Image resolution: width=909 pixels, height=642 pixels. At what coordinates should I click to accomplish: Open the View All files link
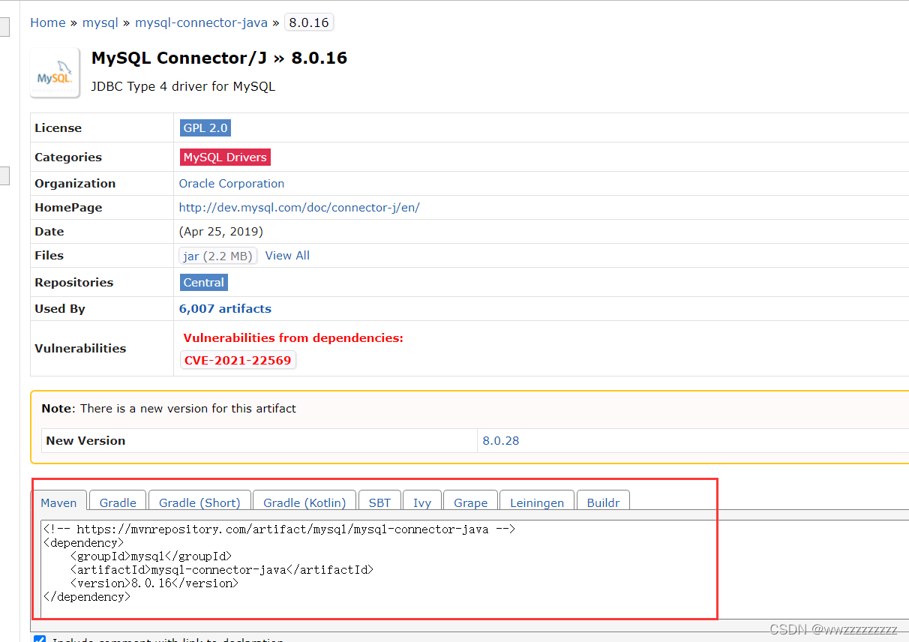click(287, 256)
